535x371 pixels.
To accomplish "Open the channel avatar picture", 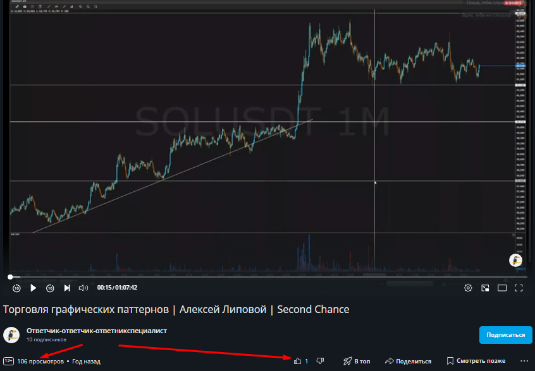I will coord(11,335).
